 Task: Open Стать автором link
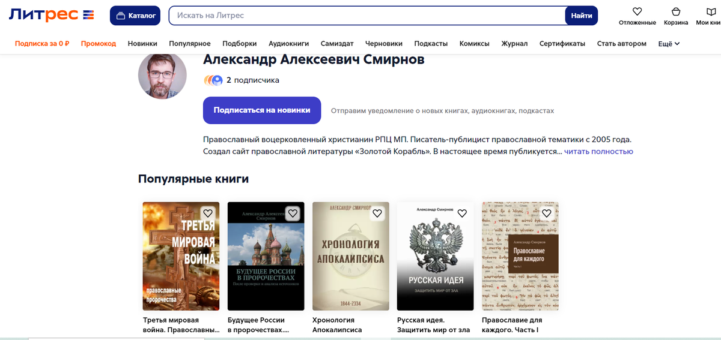[x=622, y=44]
